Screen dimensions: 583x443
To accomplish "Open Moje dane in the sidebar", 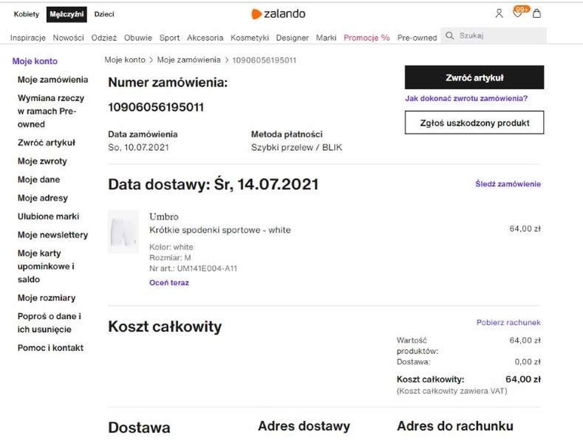I will click(38, 179).
